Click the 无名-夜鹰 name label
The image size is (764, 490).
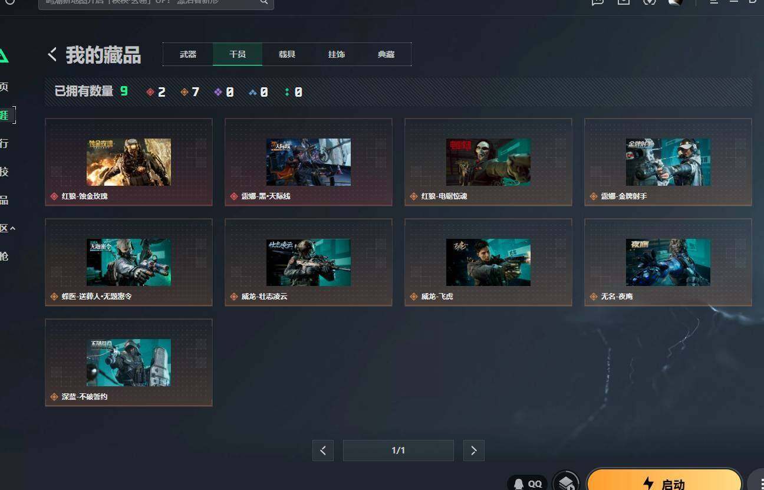click(617, 297)
